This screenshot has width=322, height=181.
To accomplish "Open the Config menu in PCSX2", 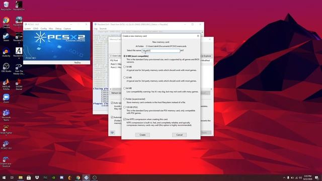I will coord(44,29).
